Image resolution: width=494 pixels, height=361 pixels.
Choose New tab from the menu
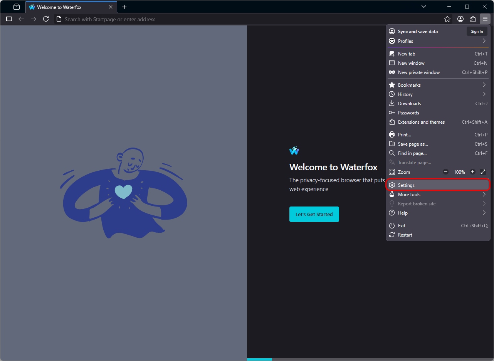(438, 54)
